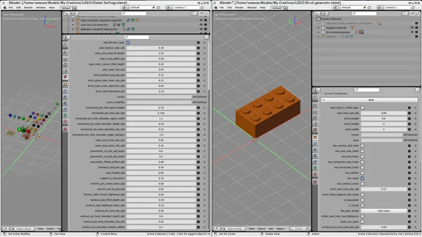The width and height of the screenshot is (422, 237).
Task: Edit axle_bottom_side_adj property via gear icon
Action: click(x=198, y=48)
